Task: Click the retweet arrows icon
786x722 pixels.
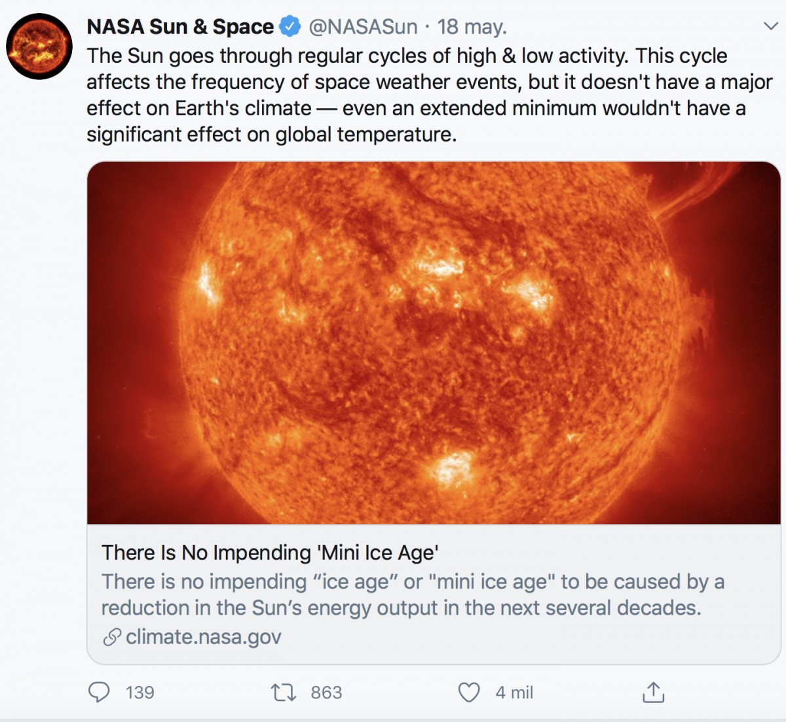Action: 284,693
